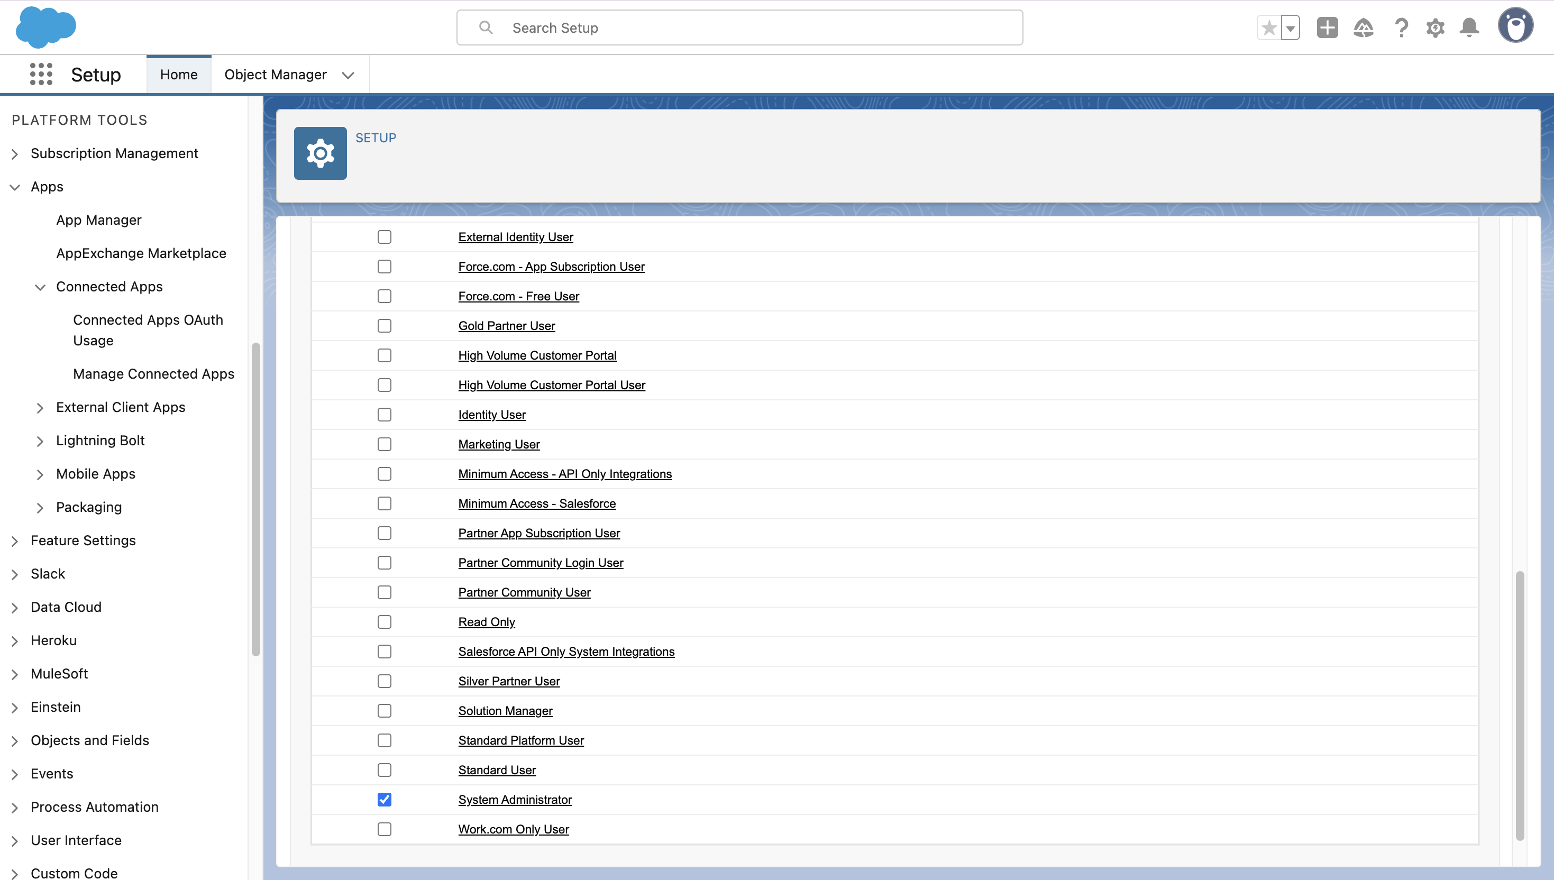Open the Help question mark icon
Image resolution: width=1554 pixels, height=880 pixels.
[1401, 28]
